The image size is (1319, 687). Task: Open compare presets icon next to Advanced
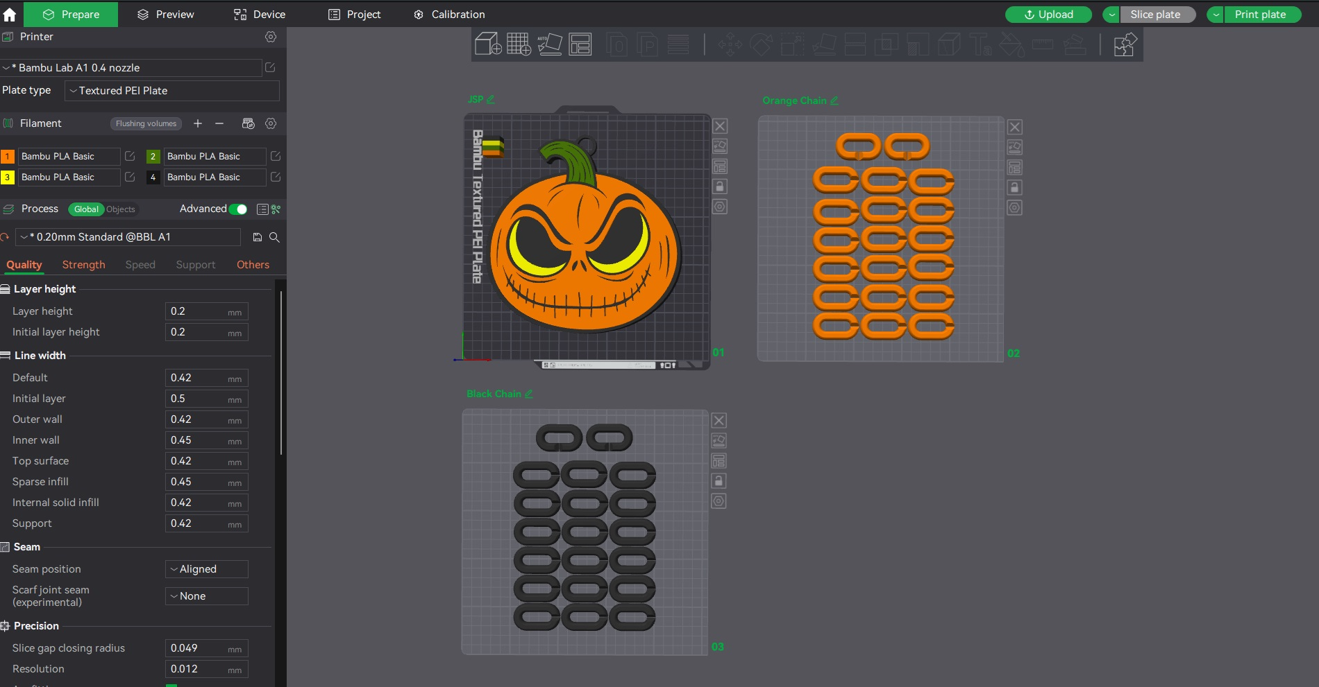click(x=276, y=209)
